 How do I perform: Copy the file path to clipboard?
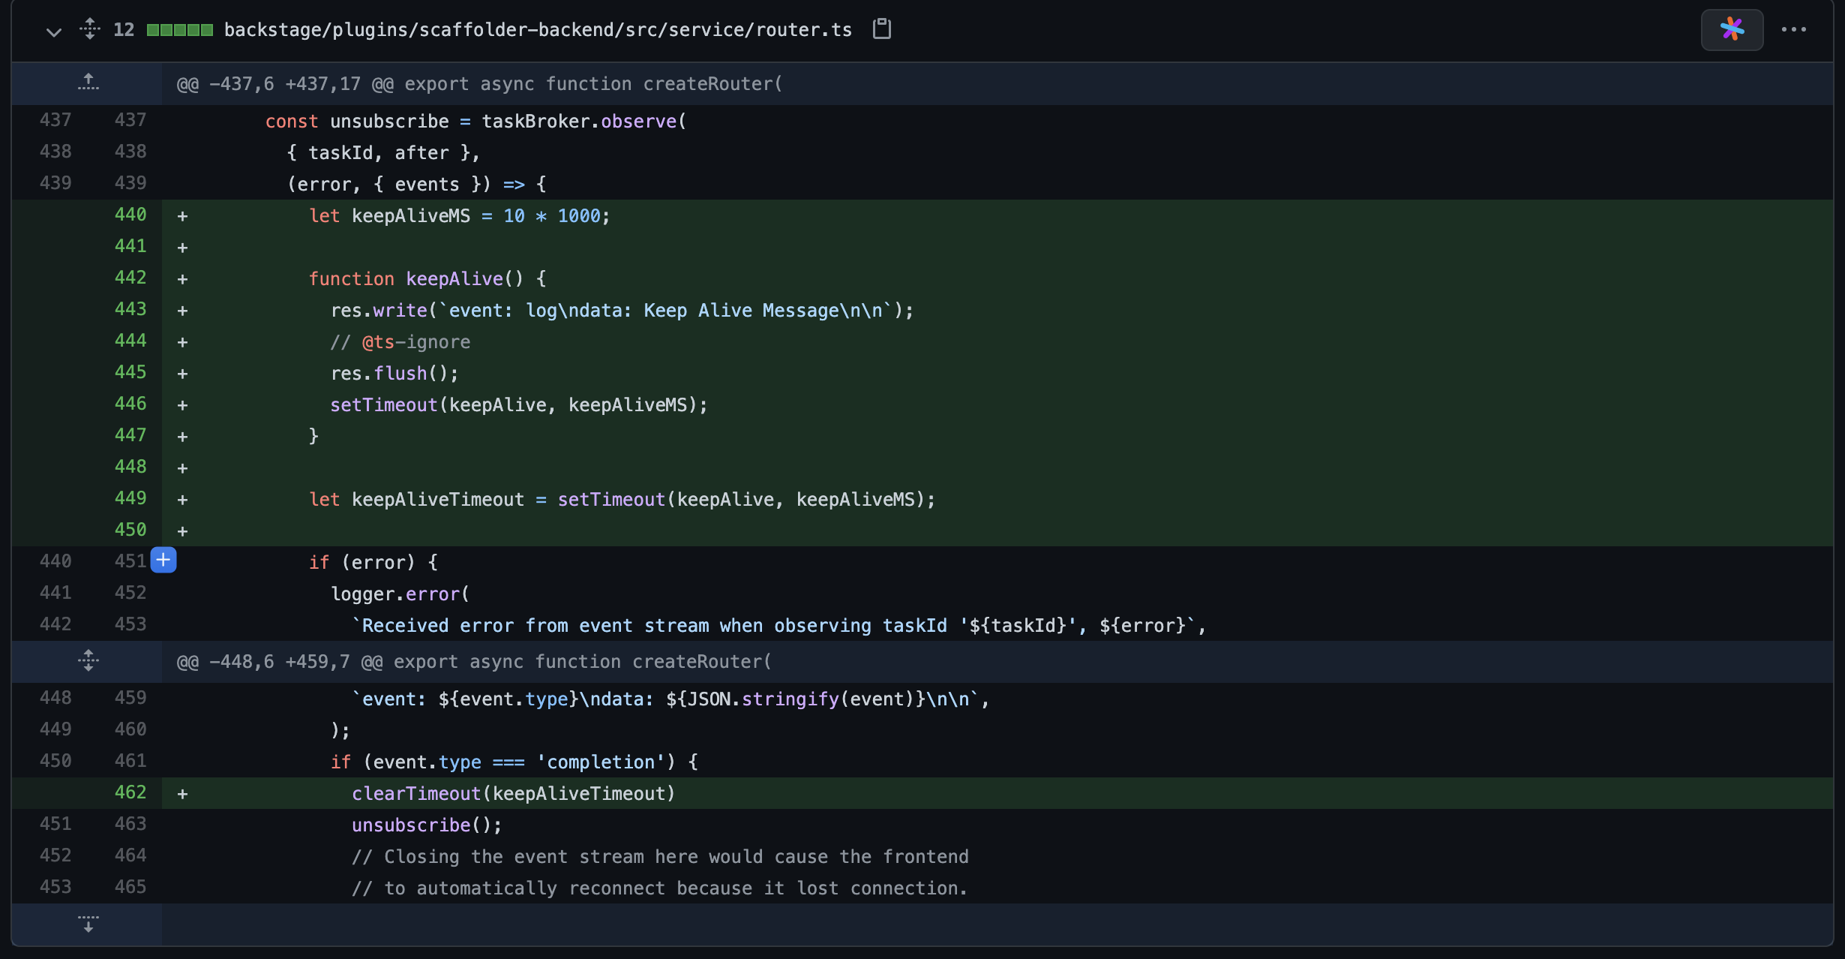[x=881, y=29]
